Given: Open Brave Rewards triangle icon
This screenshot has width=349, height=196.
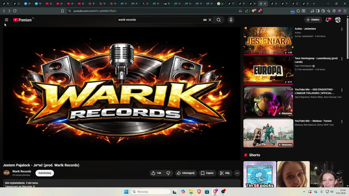Looking at the screenshot, I should coord(260,11).
